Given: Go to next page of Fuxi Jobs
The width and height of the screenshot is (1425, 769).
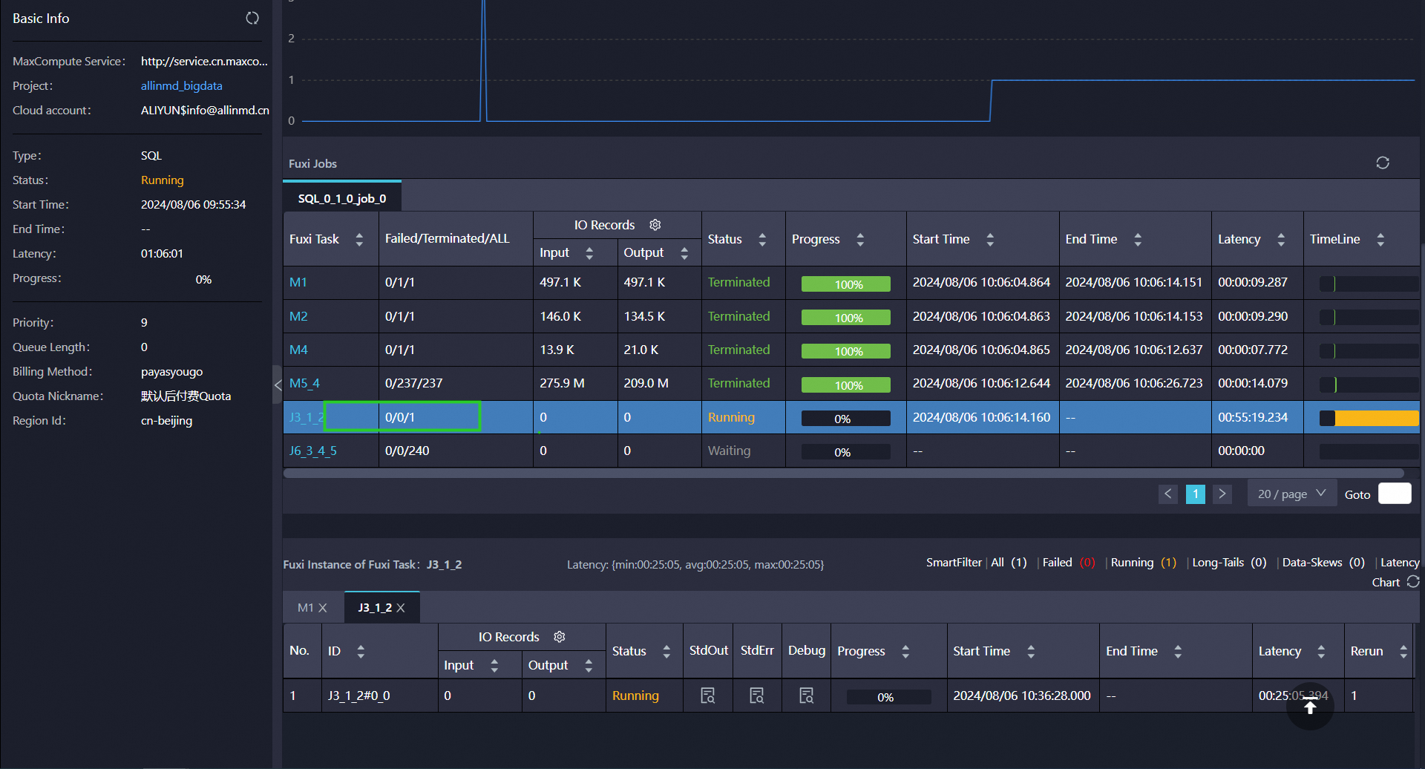Looking at the screenshot, I should tap(1222, 494).
